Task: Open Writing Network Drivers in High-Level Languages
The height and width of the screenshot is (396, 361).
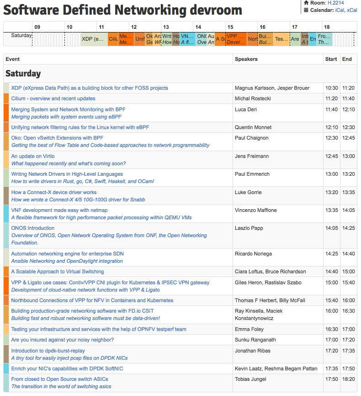Action: [x=67, y=174]
